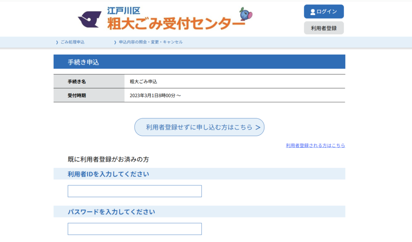The width and height of the screenshot is (412, 242).
Task: Click the blue mascot character in the header
Action: (246, 14)
